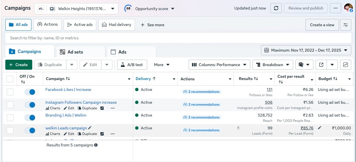
Task: Click the reports icon dropdown
Action: tap(304, 65)
